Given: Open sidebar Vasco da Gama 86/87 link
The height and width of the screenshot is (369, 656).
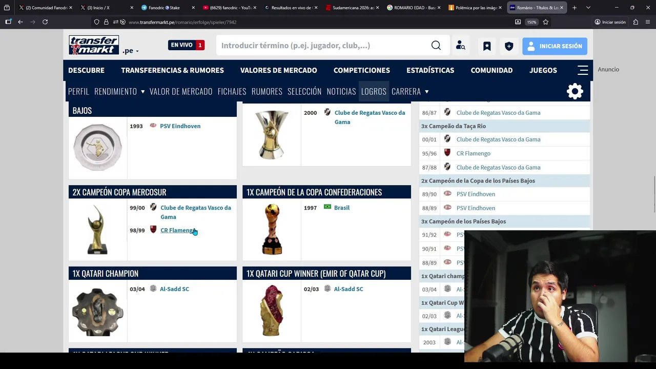Looking at the screenshot, I should tap(498, 113).
